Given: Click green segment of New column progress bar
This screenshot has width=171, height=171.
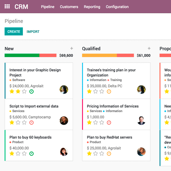Looking at the screenshot, I should 22,55.
